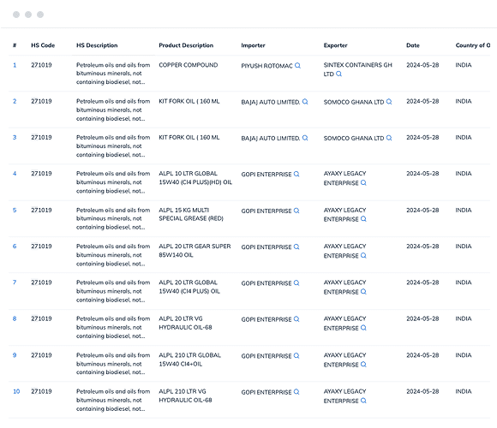The image size is (497, 428).
Task: Click the HS Description column header
Action: 97,45
